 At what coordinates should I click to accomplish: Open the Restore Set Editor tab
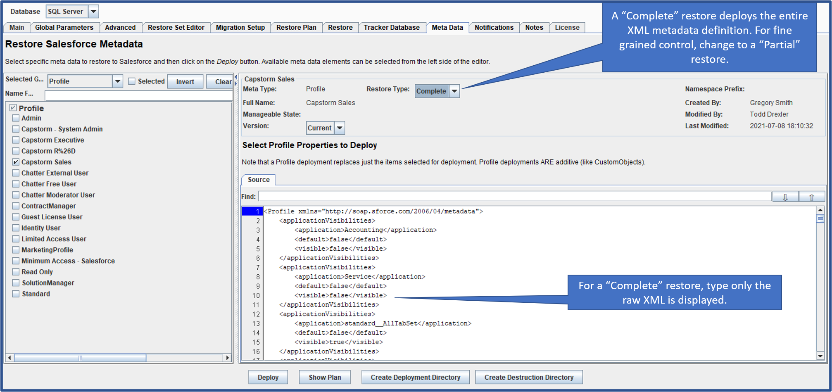(x=176, y=27)
